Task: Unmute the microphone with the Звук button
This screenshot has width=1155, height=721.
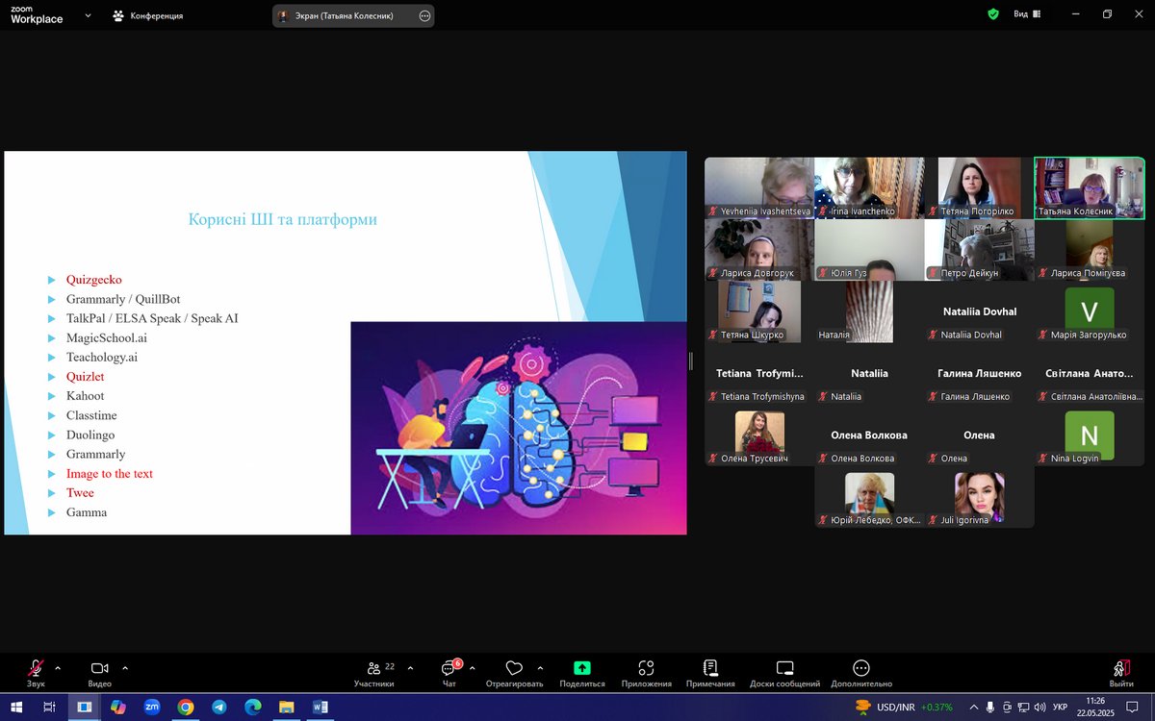Action: point(36,673)
